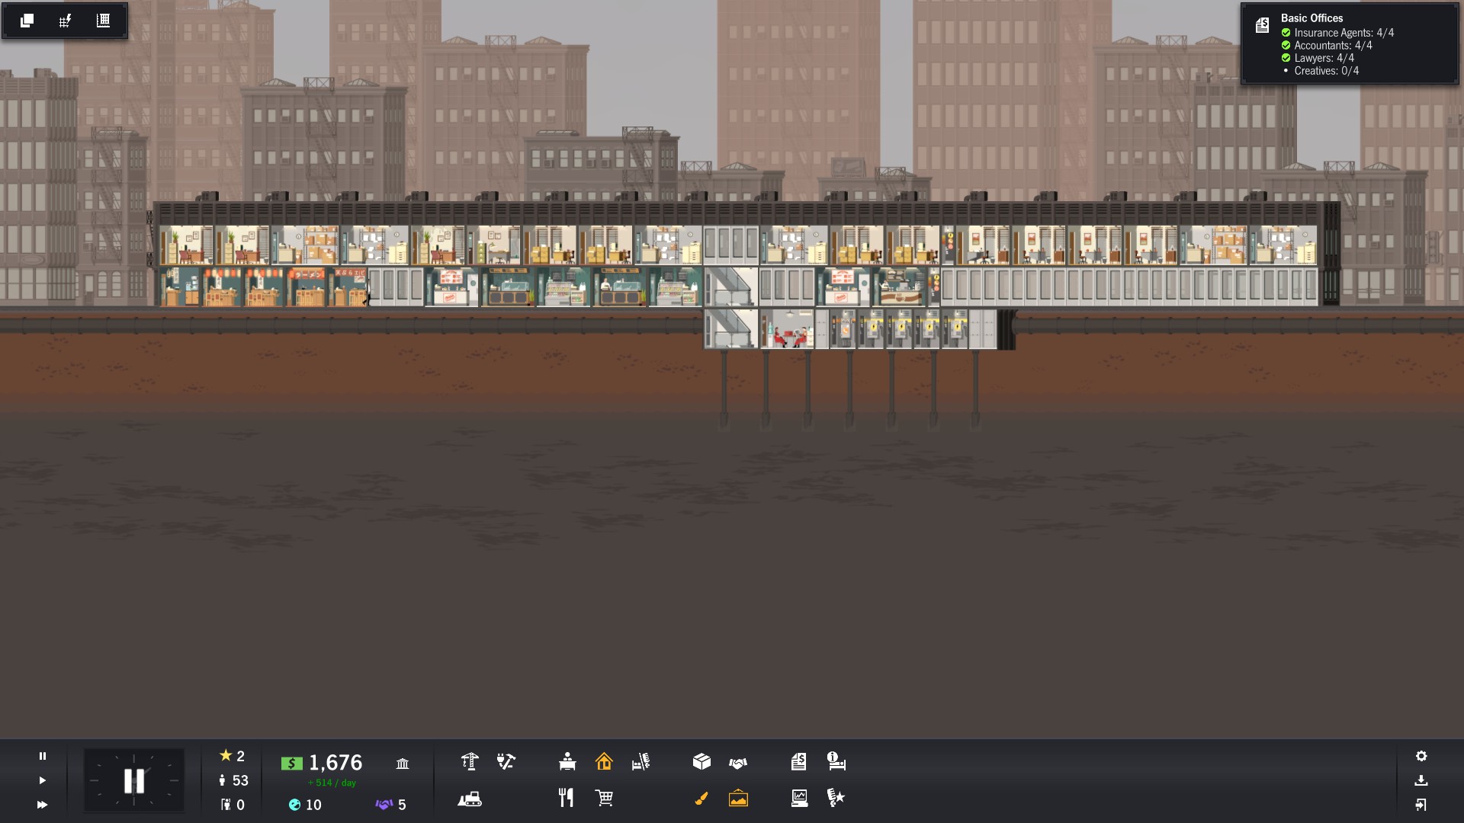
Task: Open the services box menu
Action: click(x=701, y=761)
